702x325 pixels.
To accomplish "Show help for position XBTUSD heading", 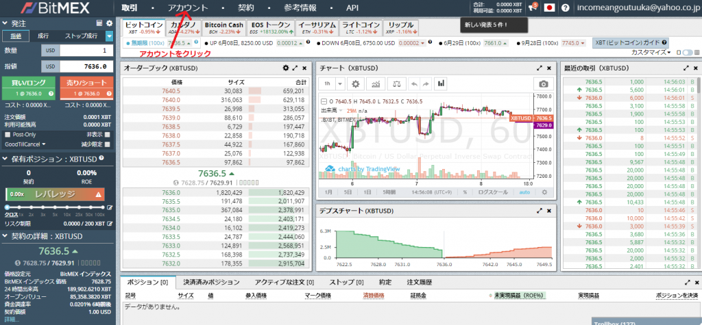I will 101,158.
